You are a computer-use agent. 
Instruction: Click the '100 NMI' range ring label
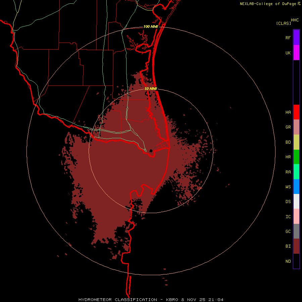coord(151,27)
